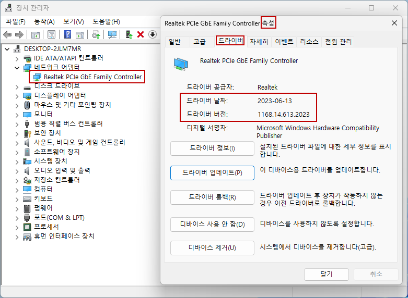This screenshot has width=408, height=298.
Task: Click the IDE ATA/ATAPI 컨트롤러 icon
Action: pyautogui.click(x=27, y=58)
